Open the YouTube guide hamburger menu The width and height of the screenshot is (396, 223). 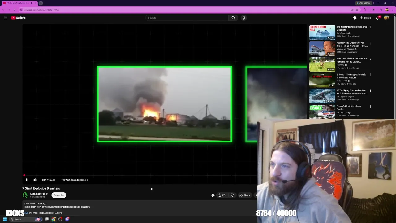[x=6, y=18]
